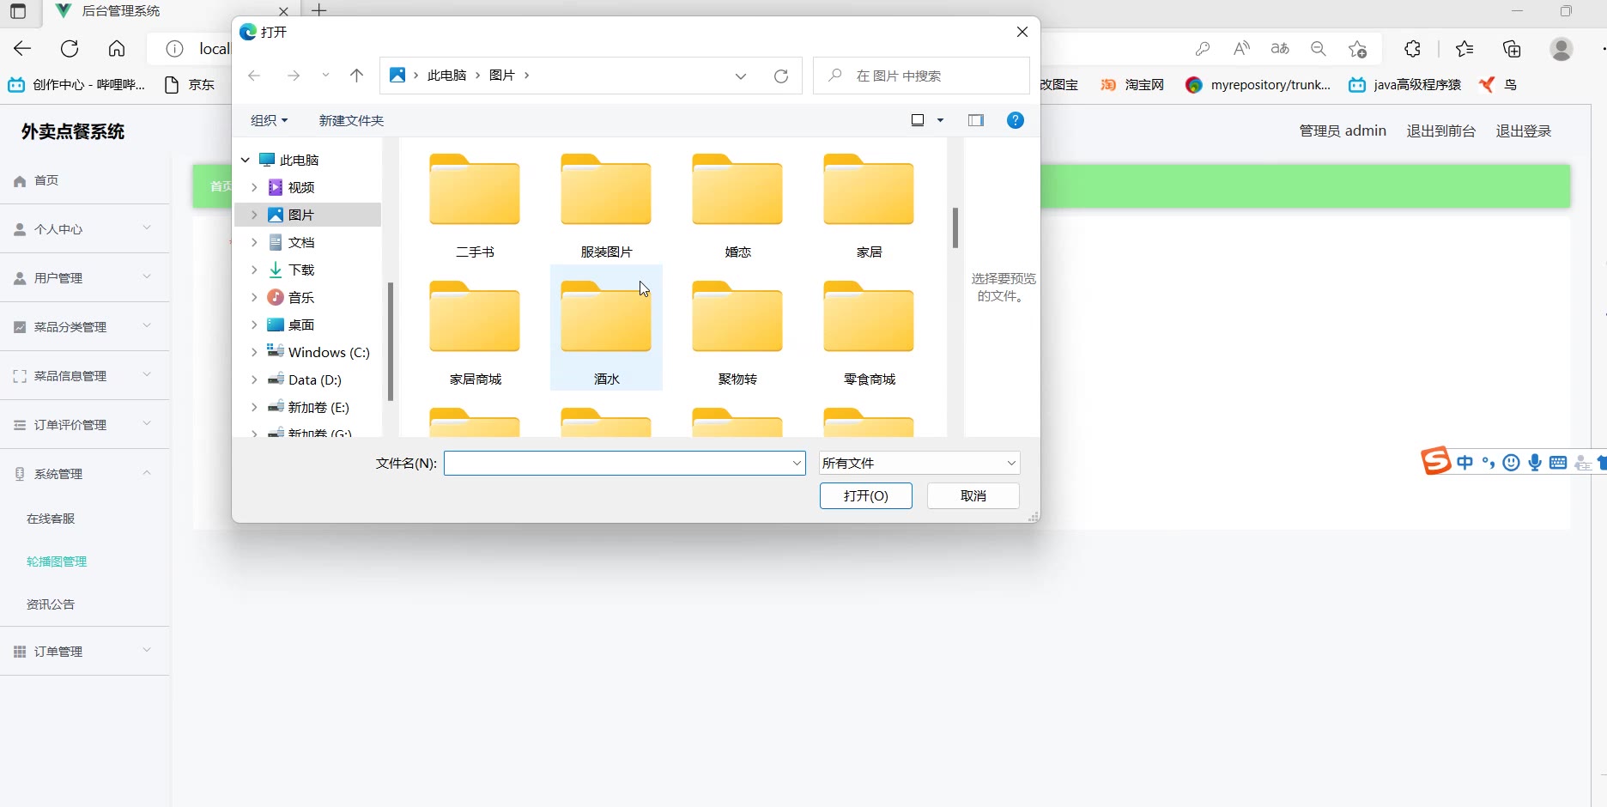Open browser zoom magnifier icon
Screen dimensions: 1607x807
[1319, 49]
